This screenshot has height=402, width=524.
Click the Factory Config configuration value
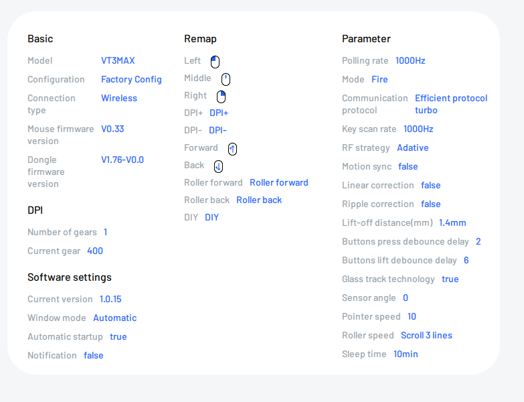[x=131, y=79]
